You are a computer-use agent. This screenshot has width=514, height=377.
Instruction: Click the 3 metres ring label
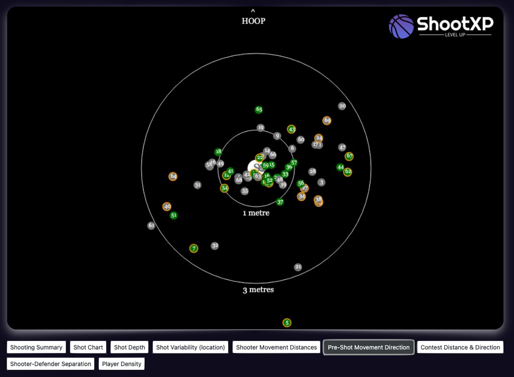tap(258, 289)
